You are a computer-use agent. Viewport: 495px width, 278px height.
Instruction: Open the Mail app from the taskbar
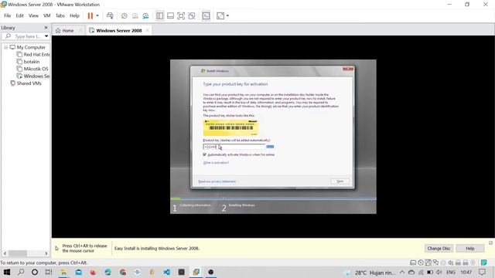[x=78, y=272]
